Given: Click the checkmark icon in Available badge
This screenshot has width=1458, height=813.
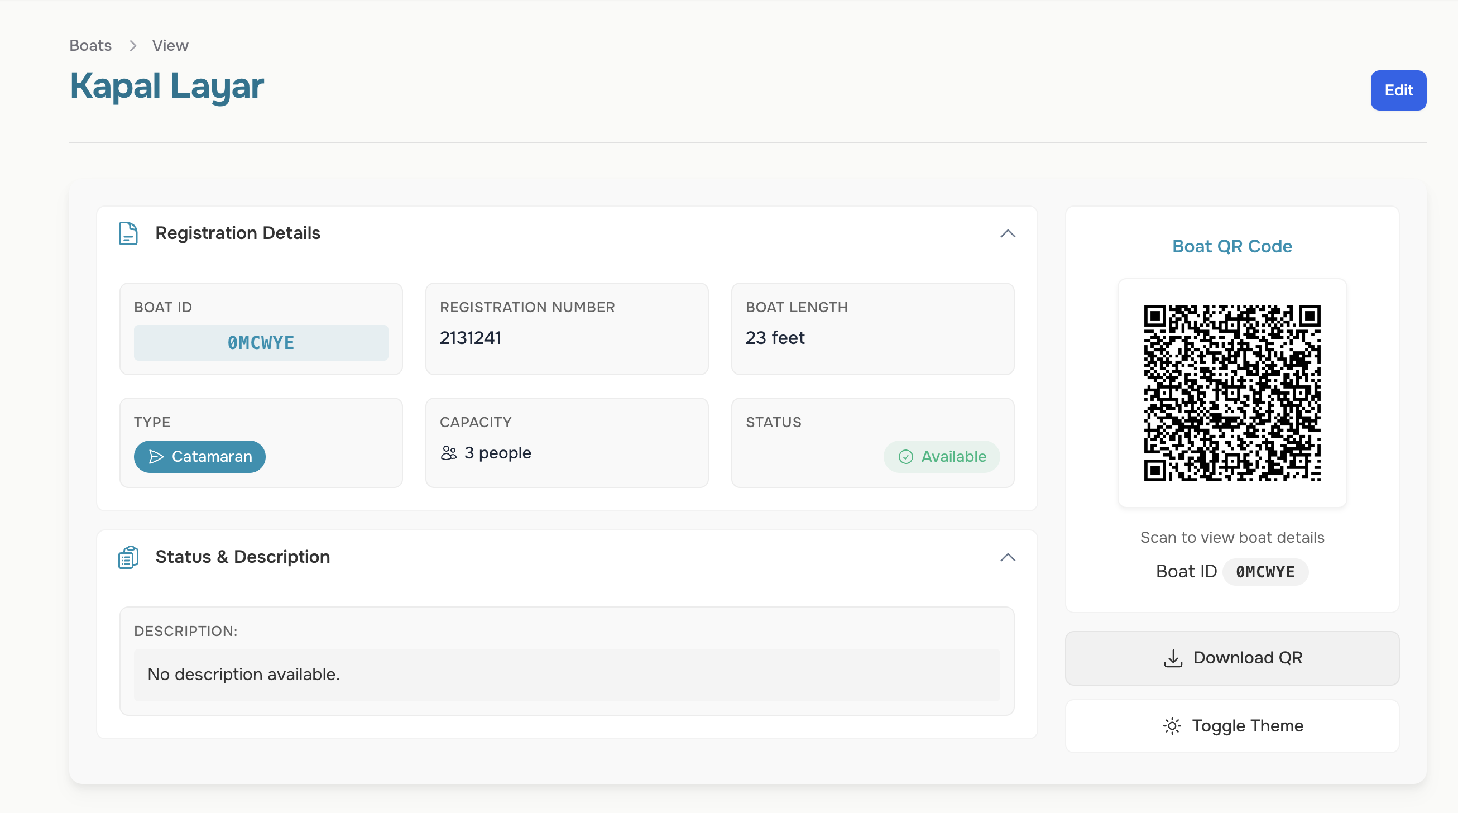Looking at the screenshot, I should 905,457.
